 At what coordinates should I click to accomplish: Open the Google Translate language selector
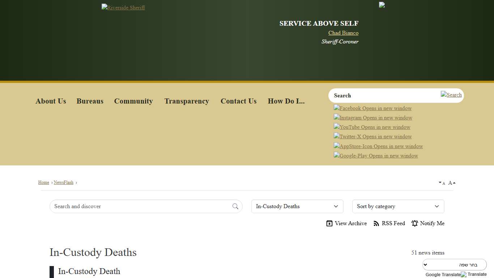coord(454,265)
